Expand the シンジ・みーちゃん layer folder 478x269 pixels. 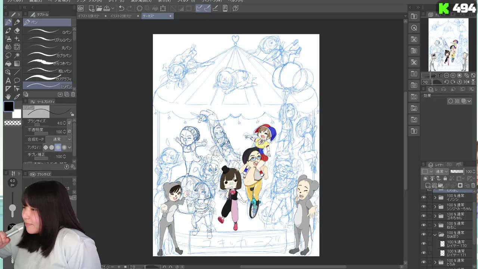435,207
